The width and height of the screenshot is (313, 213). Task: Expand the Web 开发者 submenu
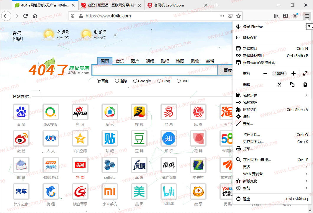272,174
